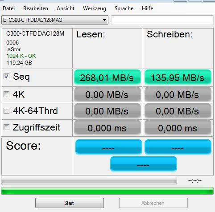Open the Sprache menu
The width and height of the screenshot is (215, 212).
tap(124, 8)
